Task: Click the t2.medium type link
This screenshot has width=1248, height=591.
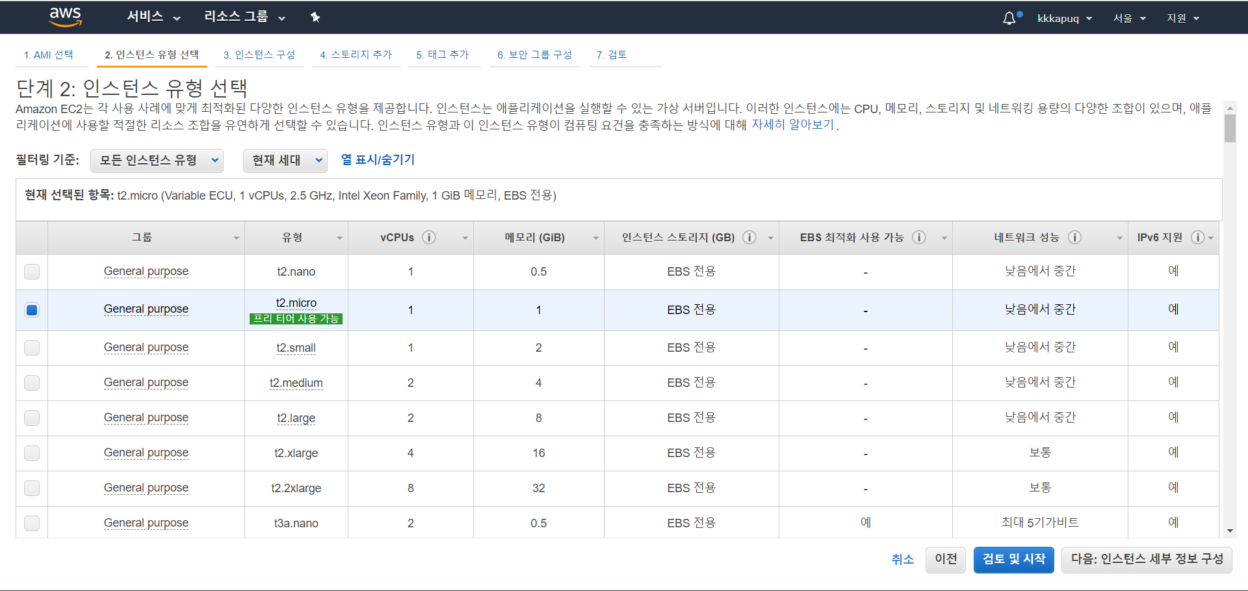Action: click(x=296, y=383)
